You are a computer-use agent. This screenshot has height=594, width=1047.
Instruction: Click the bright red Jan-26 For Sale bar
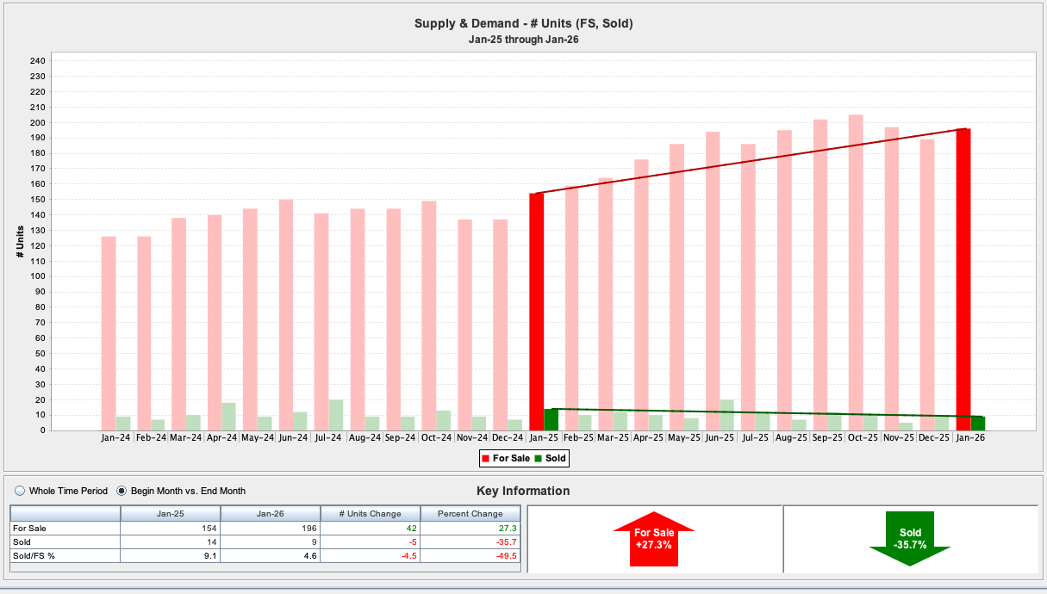point(963,280)
